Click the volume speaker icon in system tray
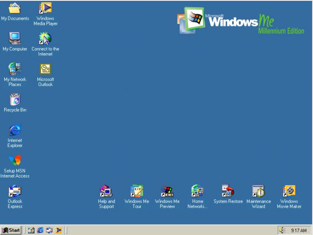The width and height of the screenshot is (313, 235). pos(282,230)
